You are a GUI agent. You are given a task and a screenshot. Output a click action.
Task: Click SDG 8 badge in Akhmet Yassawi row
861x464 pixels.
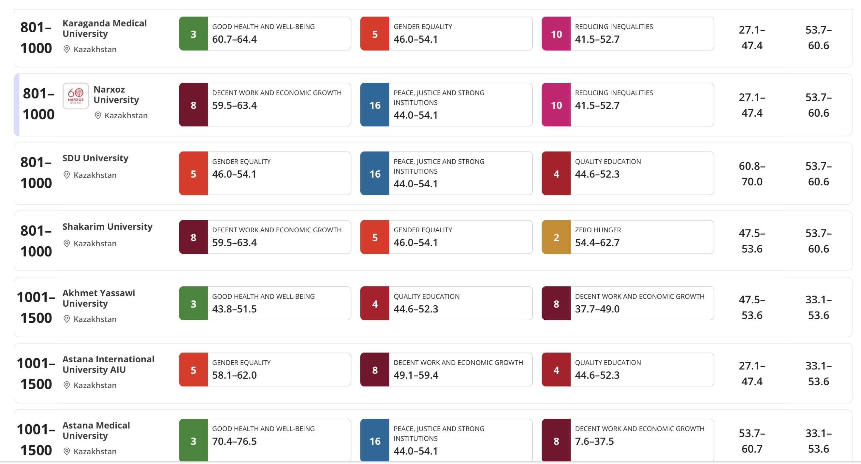556,304
